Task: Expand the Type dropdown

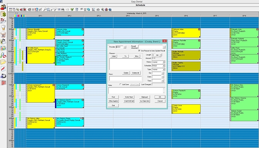Action: pos(158,70)
